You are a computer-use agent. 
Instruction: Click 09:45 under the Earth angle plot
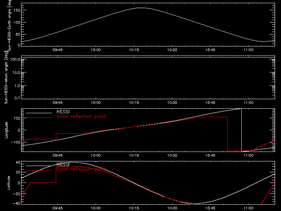click(58, 50)
